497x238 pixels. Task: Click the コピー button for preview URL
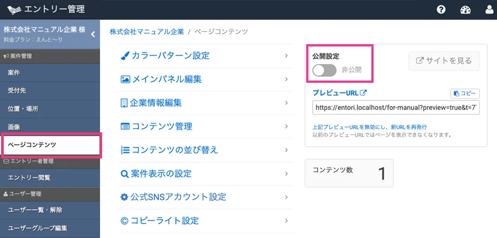point(465,94)
